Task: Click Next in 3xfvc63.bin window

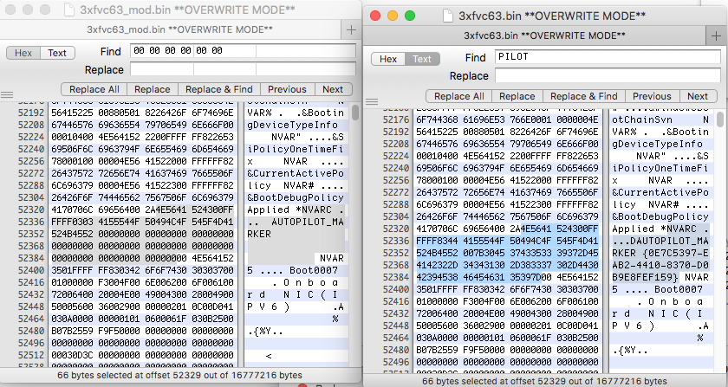Action: point(698,96)
